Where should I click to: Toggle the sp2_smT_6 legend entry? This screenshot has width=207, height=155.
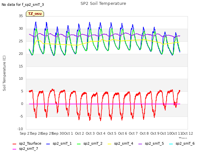pyautogui.click(x=182, y=143)
